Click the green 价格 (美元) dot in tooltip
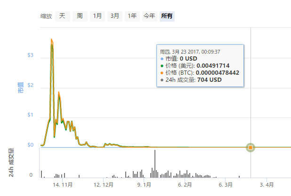 point(162,66)
